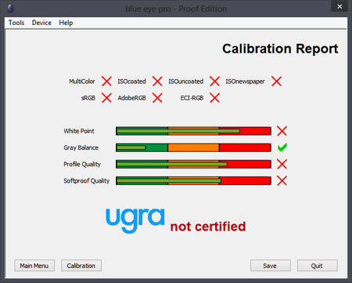
Task: Open the Device menu
Action: [x=41, y=23]
